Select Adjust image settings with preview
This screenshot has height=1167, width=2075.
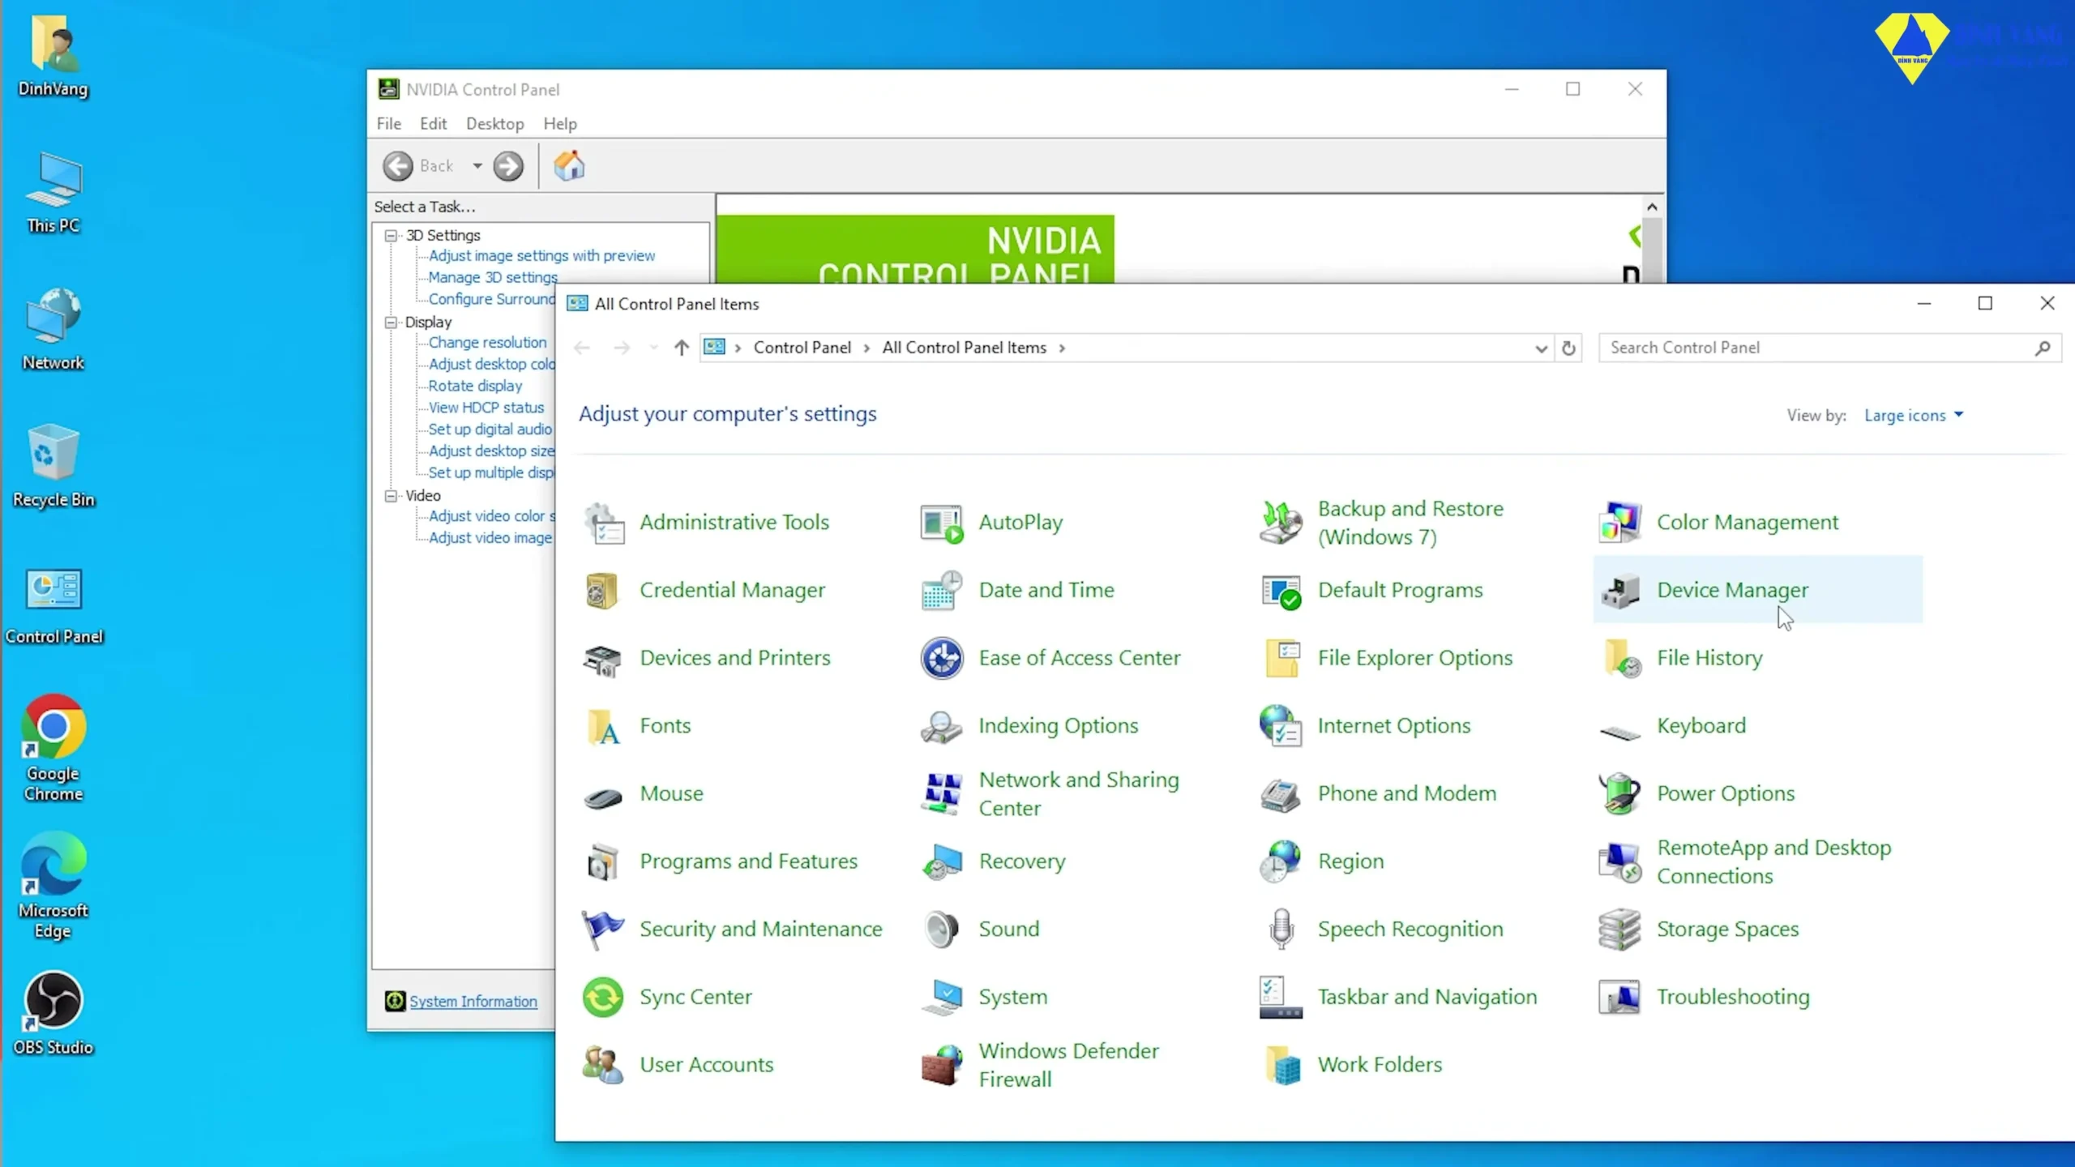(541, 256)
